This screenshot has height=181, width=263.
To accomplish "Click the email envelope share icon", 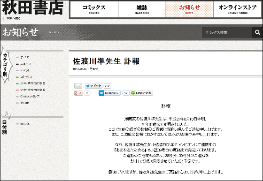I will point(78,86).
